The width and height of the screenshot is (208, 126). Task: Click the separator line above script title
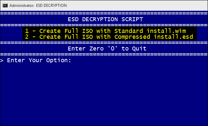[104, 13]
